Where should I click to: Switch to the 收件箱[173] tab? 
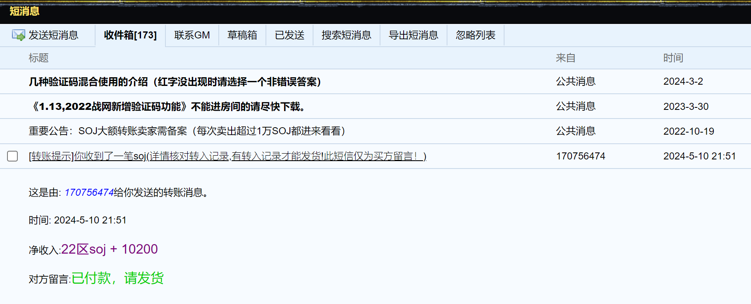[x=130, y=35]
